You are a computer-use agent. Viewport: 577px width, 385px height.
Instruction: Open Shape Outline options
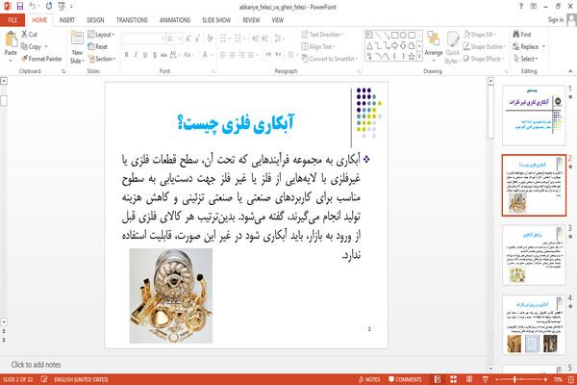[x=485, y=46]
